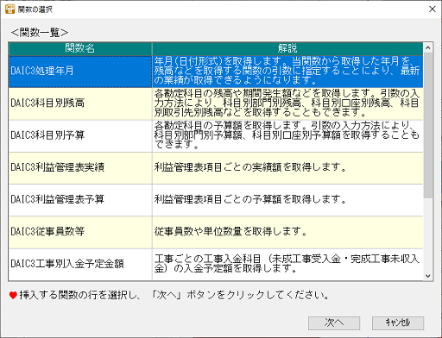Click the scrollbar down arrow
Screen dimensions: 442x338
(x=428, y=276)
